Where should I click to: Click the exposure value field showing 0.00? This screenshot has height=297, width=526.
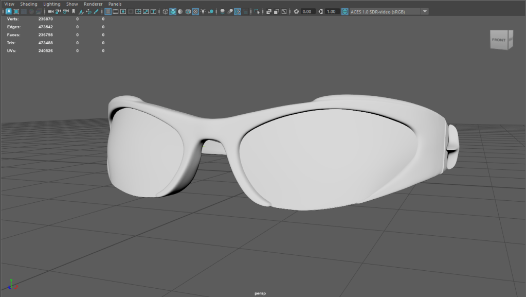coord(308,11)
